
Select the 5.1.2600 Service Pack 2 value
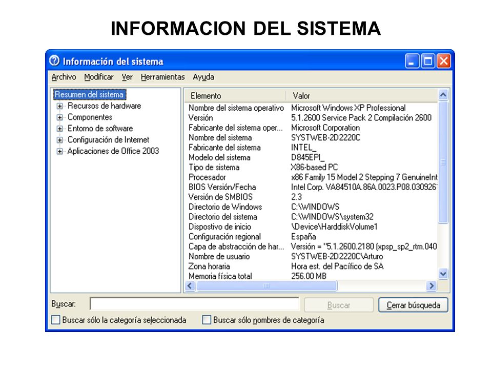tap(361, 118)
